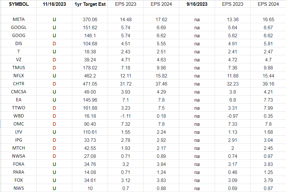This screenshot has height=192, width=286.
Task: Click the CMCSA symbol cell
Action: click(x=19, y=92)
